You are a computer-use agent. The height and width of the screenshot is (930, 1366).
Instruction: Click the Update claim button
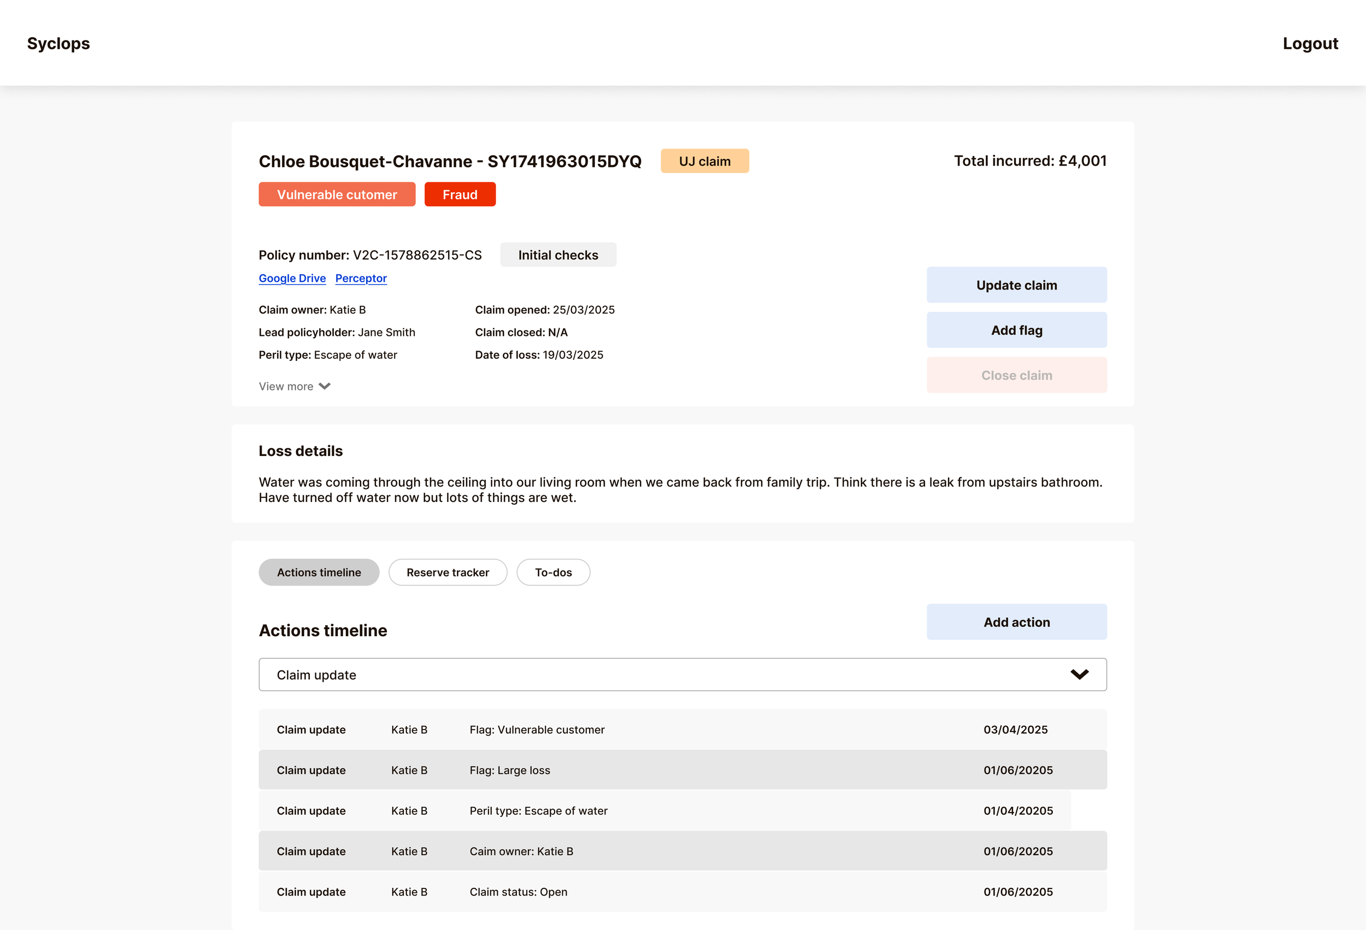[1016, 285]
